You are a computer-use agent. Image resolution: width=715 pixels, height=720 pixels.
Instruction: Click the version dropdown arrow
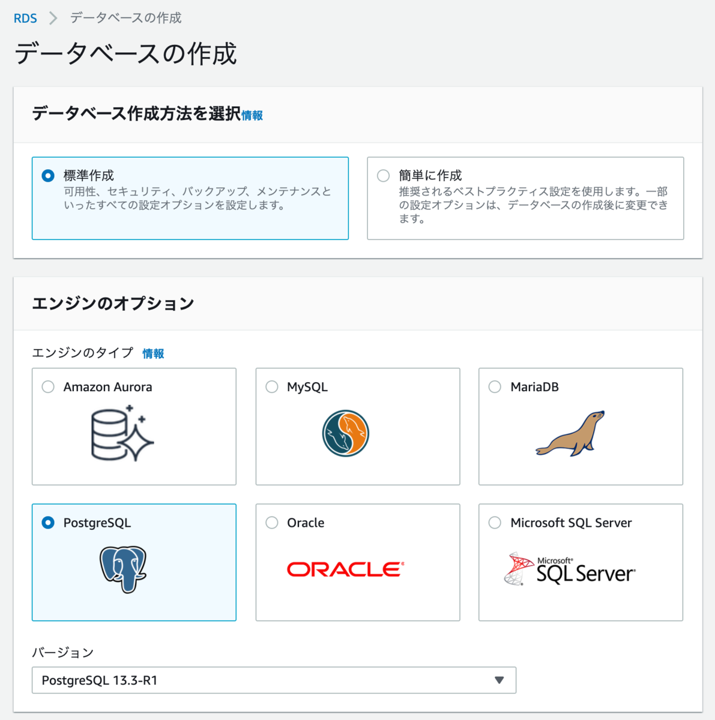499,680
